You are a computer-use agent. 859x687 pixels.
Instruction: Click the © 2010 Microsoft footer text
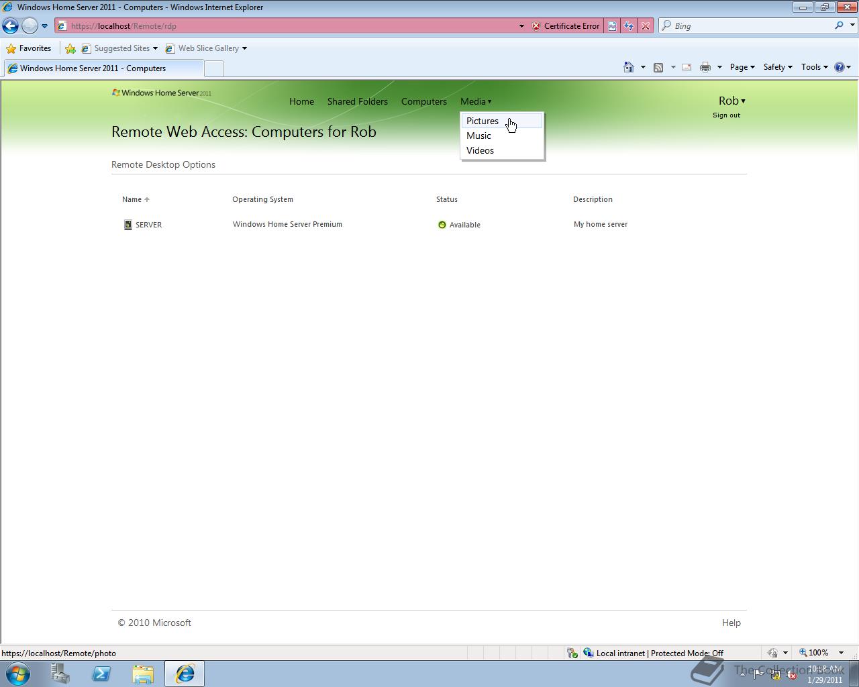pos(154,623)
